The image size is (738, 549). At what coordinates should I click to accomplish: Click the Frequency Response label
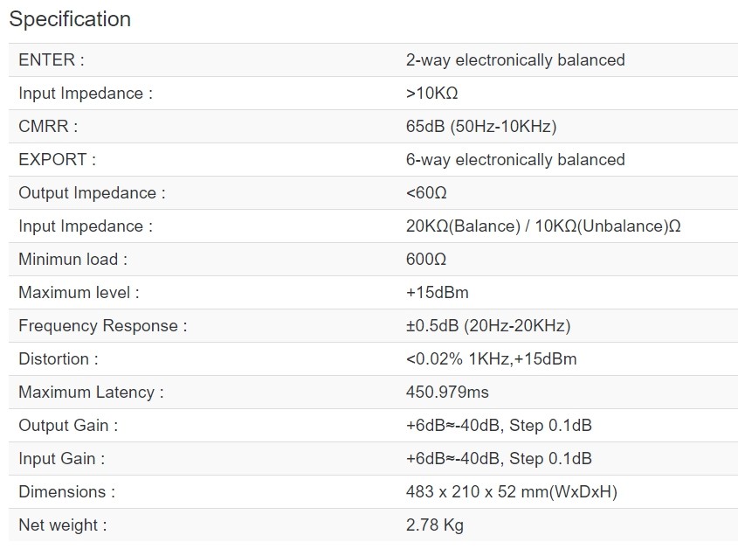pos(103,326)
